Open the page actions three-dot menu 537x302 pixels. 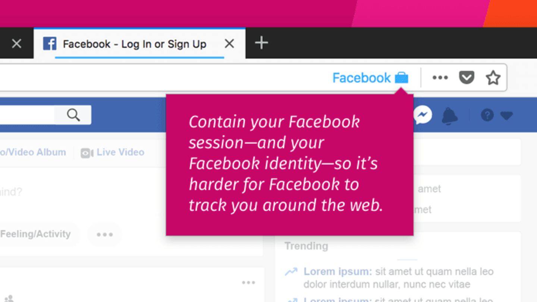[440, 78]
